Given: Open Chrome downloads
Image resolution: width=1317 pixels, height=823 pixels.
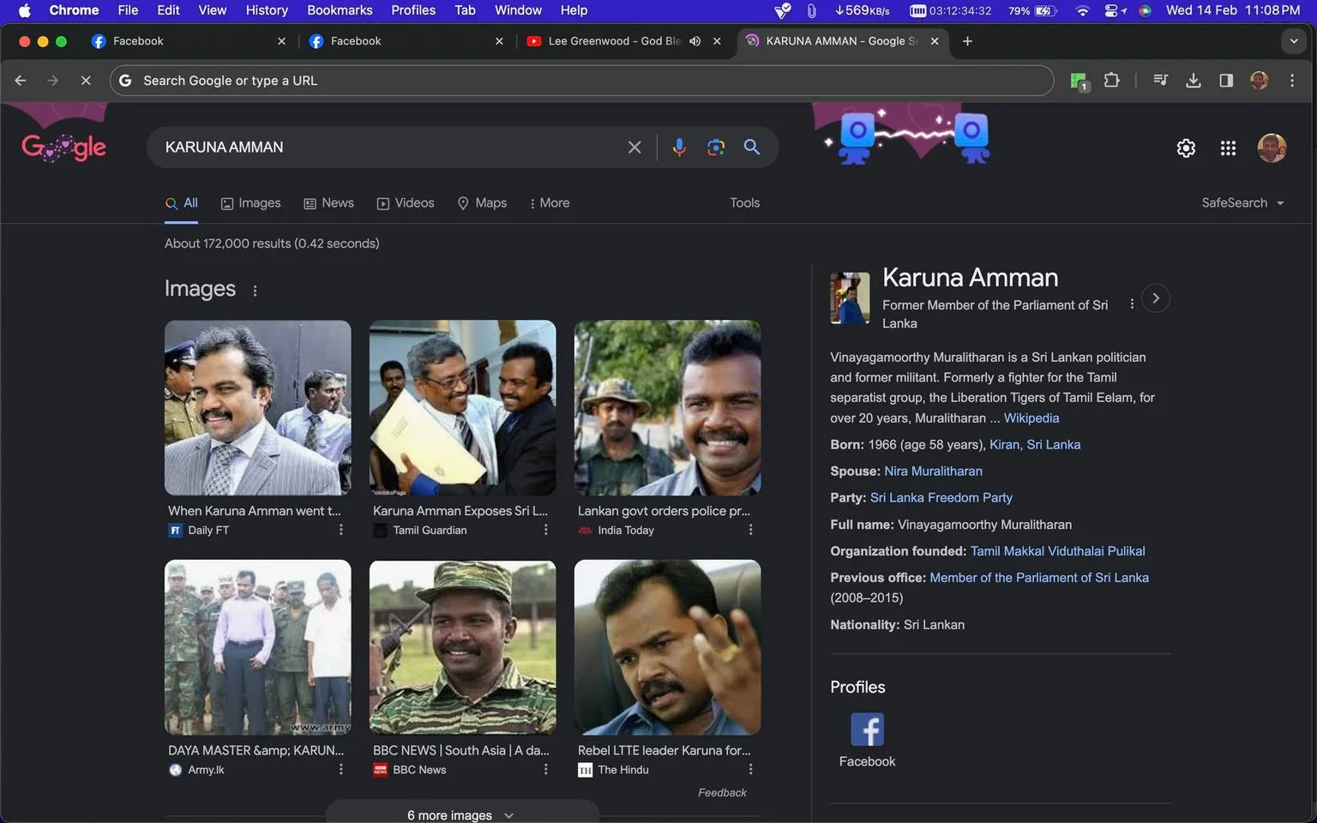Looking at the screenshot, I should pos(1193,81).
